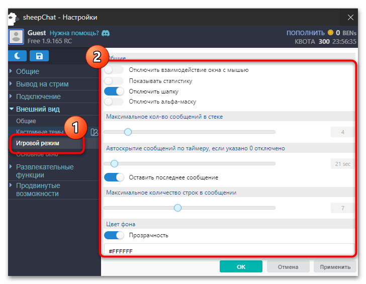Click the edit icon beside Кастомные темы
This screenshot has height=284, width=366.
[94, 132]
